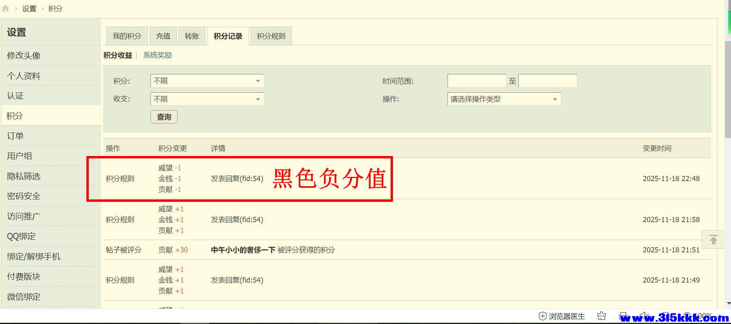Open 用户组 in the sidebar
The width and height of the screenshot is (731, 324).
pyautogui.click(x=20, y=156)
